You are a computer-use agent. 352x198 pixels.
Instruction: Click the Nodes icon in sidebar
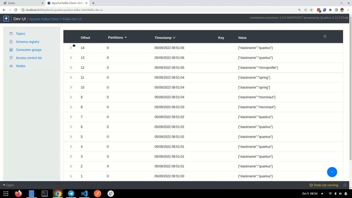11,66
